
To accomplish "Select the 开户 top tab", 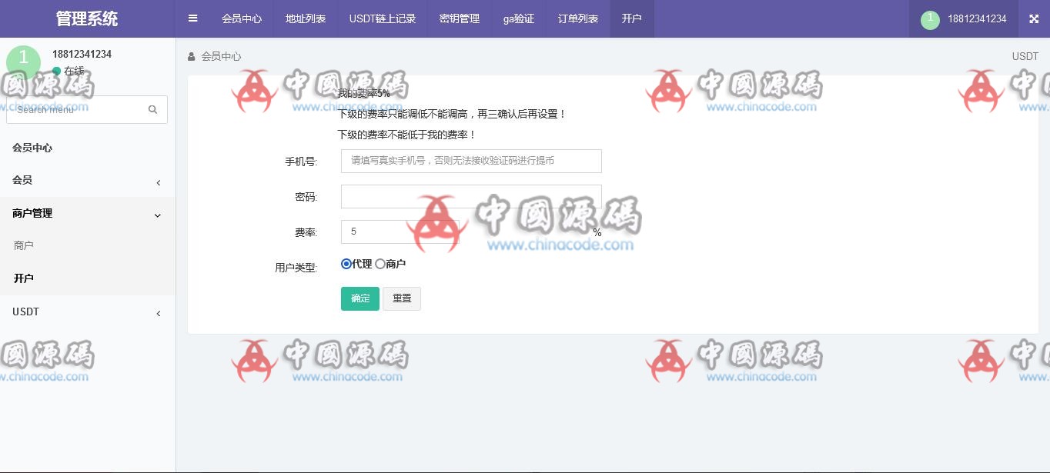I will 631,18.
